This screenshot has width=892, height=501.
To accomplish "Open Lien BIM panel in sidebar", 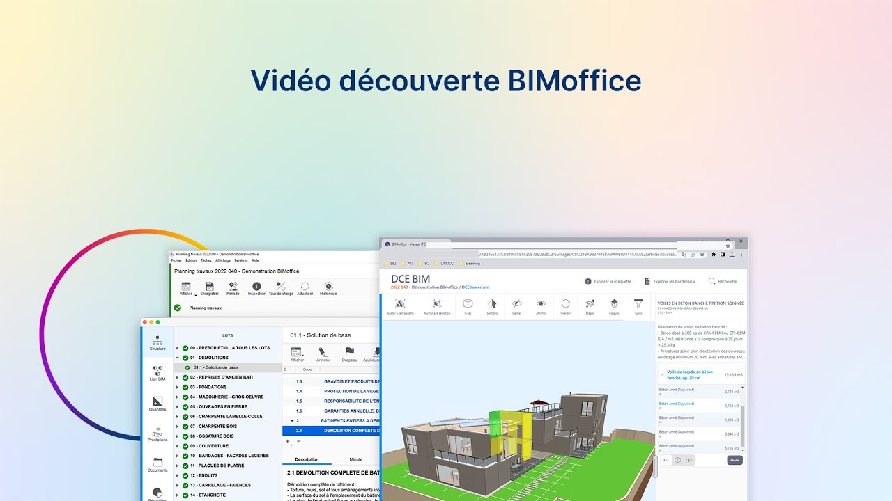I will click(157, 374).
